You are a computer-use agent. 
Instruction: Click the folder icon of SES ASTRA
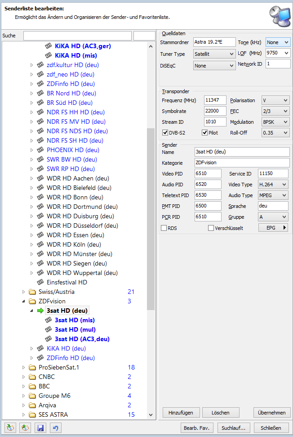coord(32,414)
